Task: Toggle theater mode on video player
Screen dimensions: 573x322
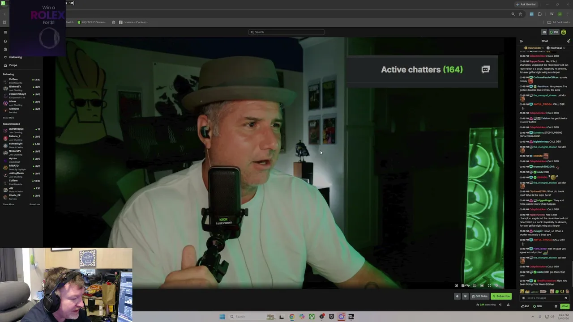Action: point(482,285)
